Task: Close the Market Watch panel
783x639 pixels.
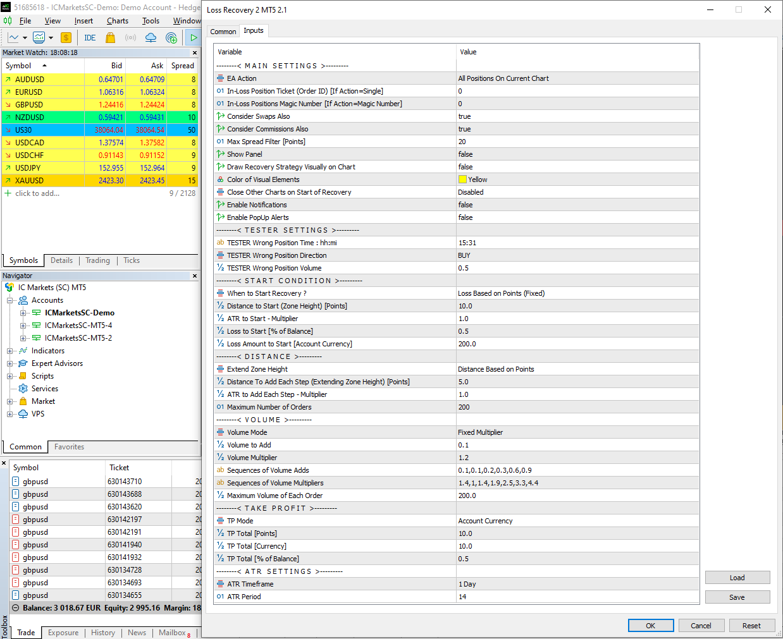Action: (195, 53)
